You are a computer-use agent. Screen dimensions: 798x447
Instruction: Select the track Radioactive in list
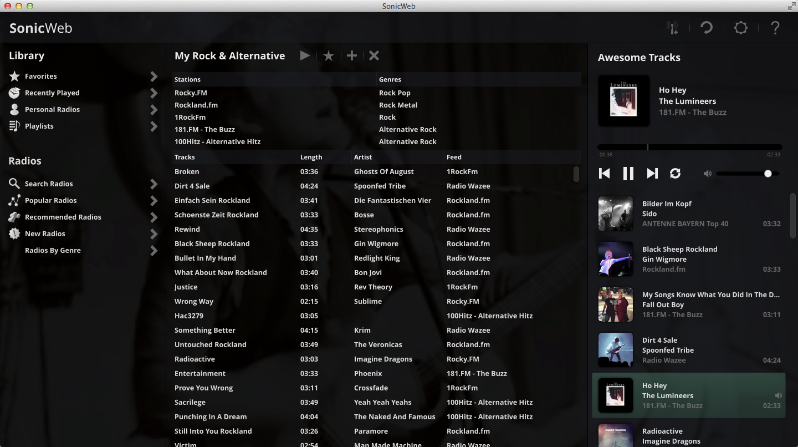195,359
